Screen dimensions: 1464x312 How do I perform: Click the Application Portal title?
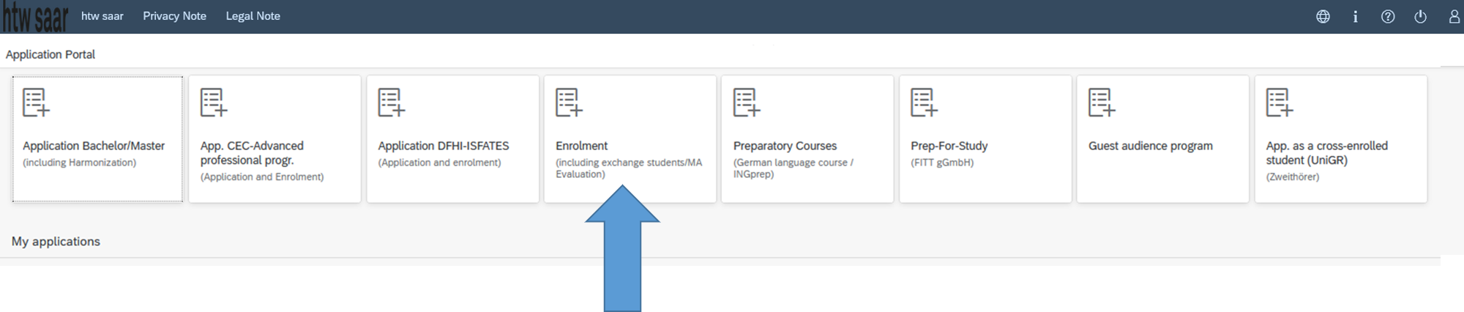51,54
